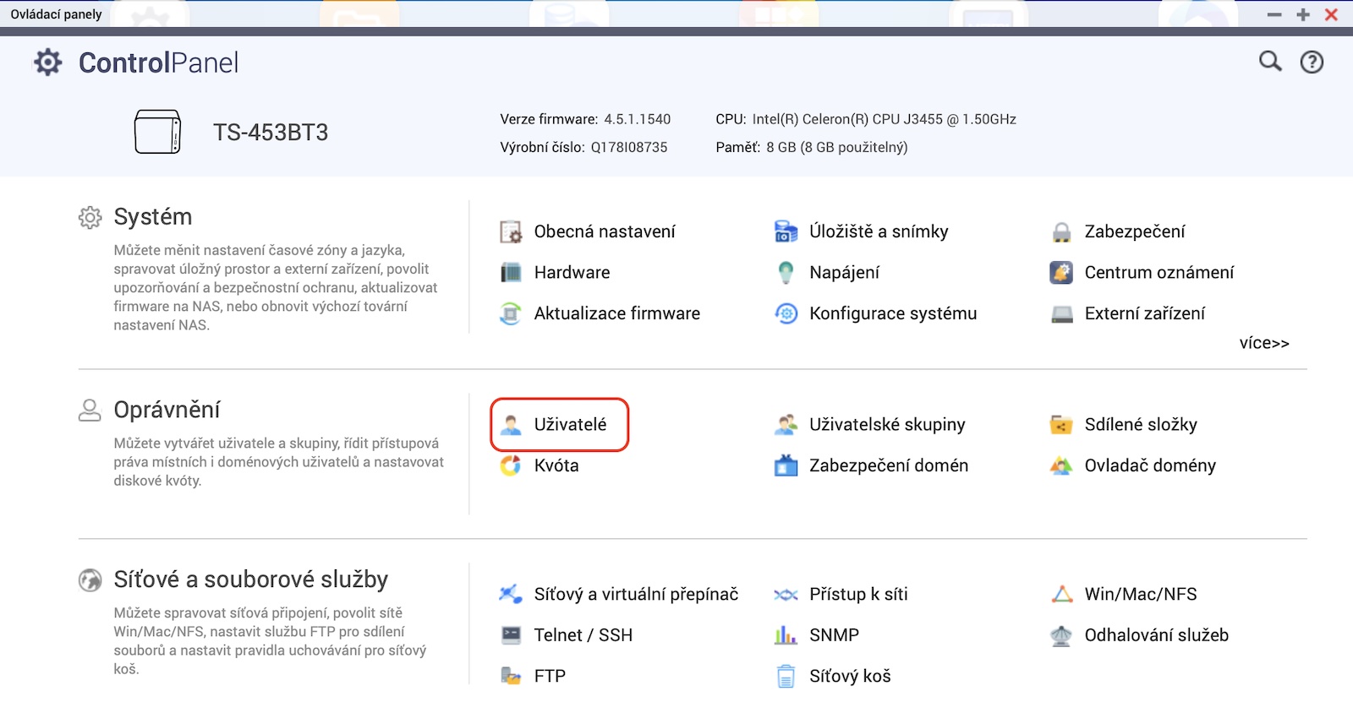
Task: Open the Zabezpečení lock icon
Action: [1061, 231]
